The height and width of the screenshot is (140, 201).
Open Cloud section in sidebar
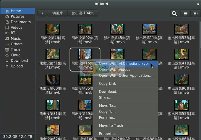point(17,55)
